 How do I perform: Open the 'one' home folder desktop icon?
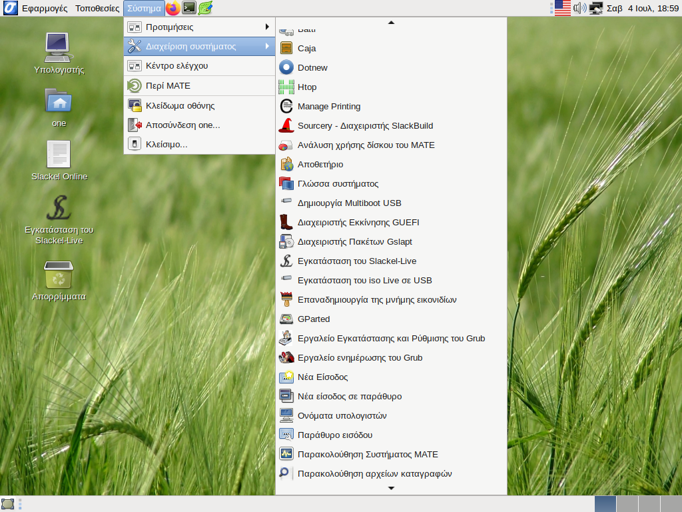59,107
